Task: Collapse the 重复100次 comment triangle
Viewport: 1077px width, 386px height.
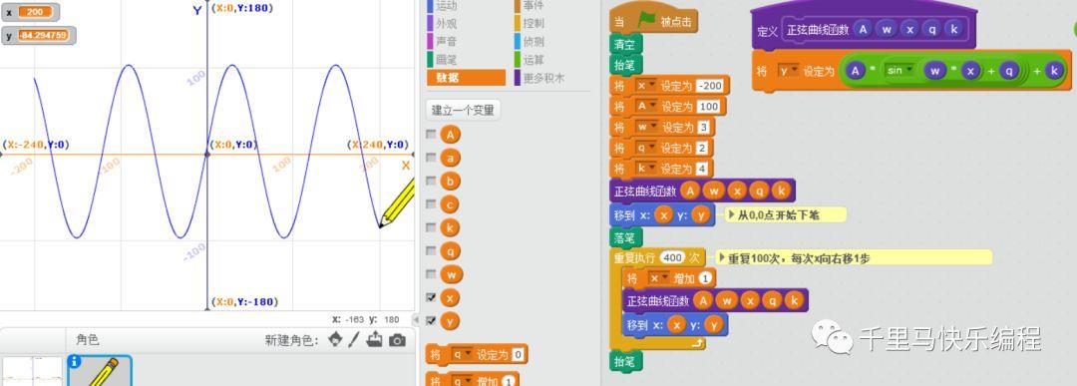Action: [x=722, y=258]
